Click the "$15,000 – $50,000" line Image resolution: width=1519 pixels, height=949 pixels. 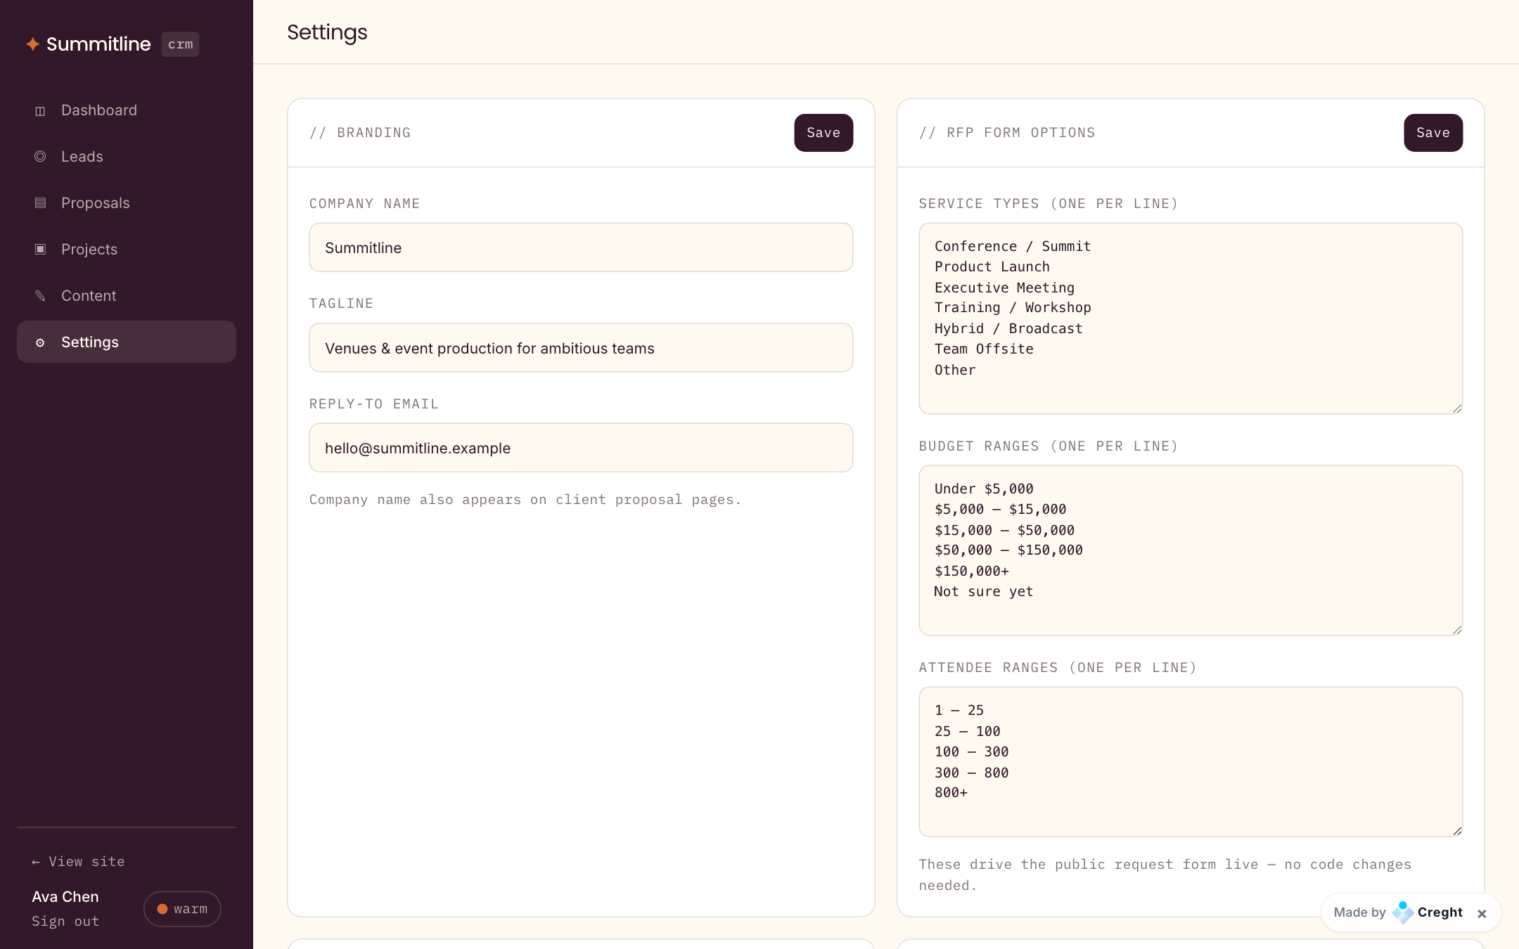coord(1004,531)
